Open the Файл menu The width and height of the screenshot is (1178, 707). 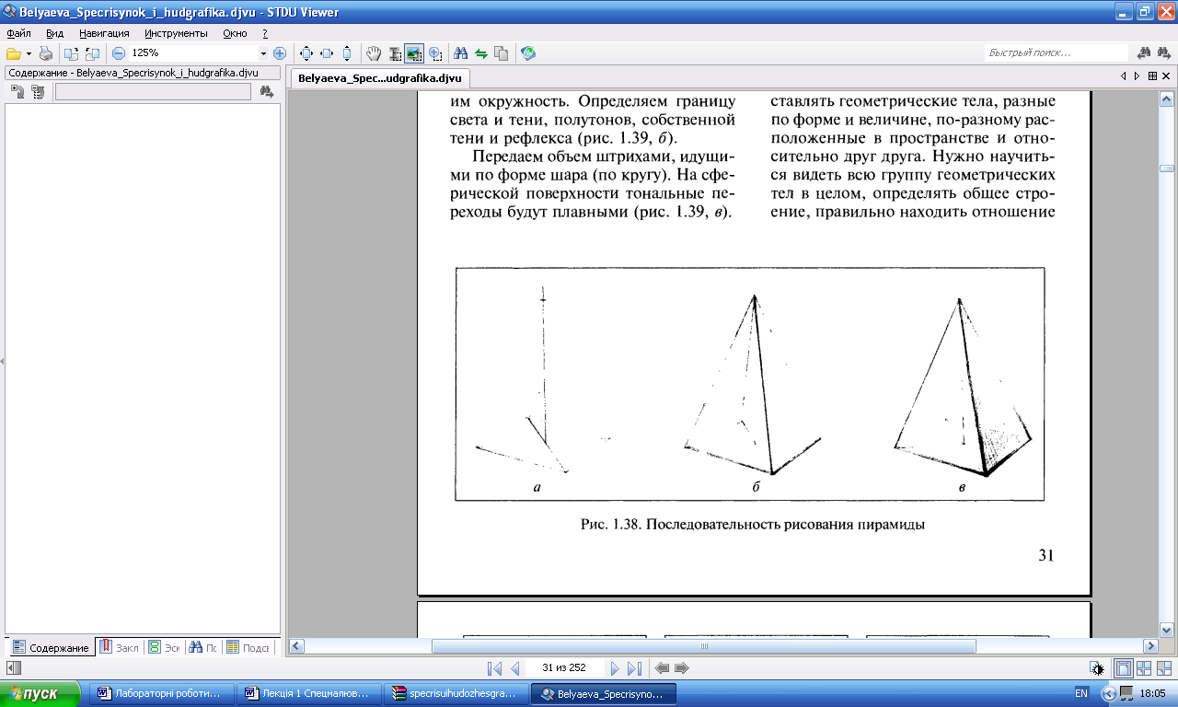(x=18, y=32)
